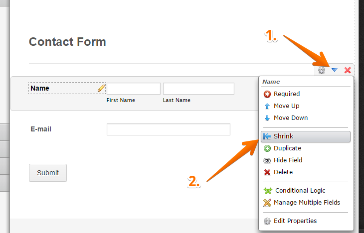364x233 pixels.
Task: Focus the E-mail text field
Action: point(168,129)
